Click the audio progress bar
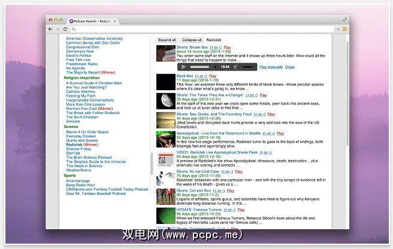 pyautogui.click(x=203, y=67)
